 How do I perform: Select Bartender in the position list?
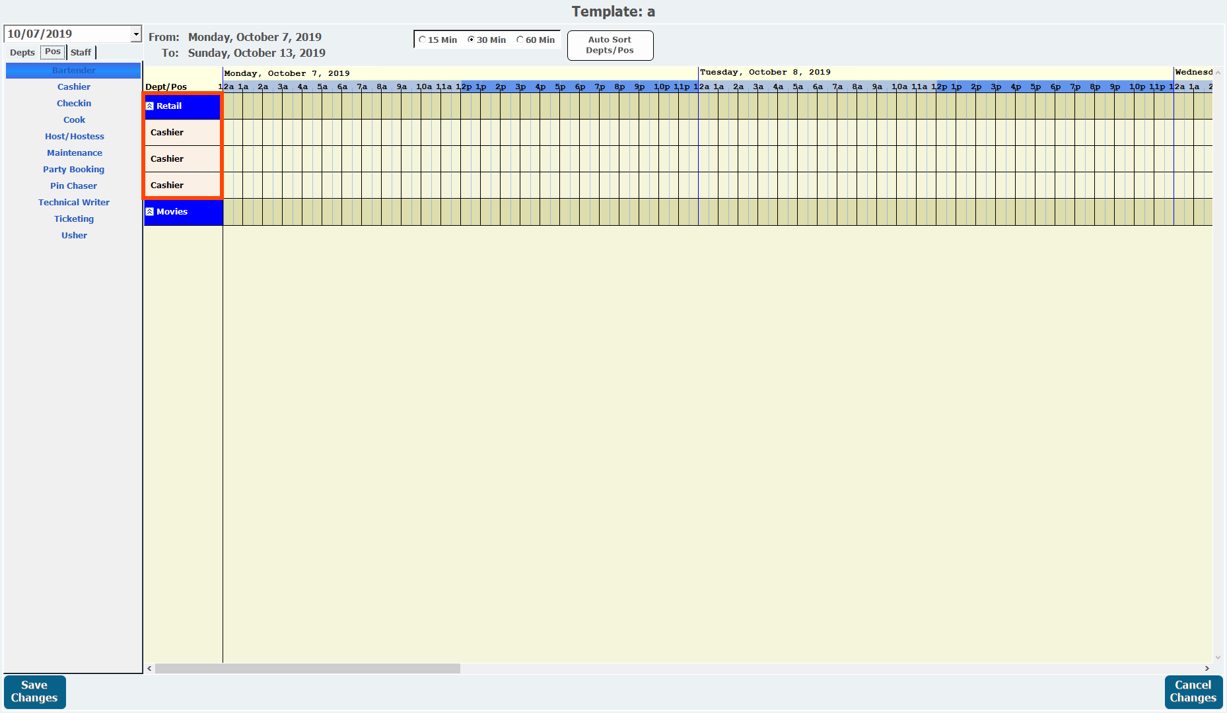pos(73,71)
